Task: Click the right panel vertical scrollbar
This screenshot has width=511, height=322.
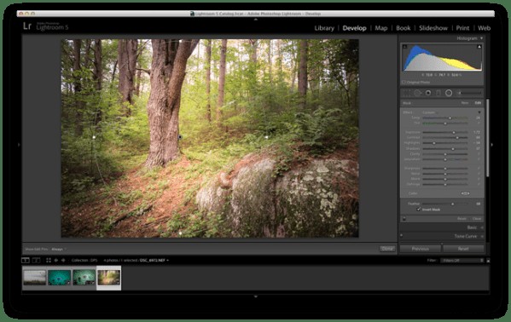Action: pyautogui.click(x=487, y=138)
